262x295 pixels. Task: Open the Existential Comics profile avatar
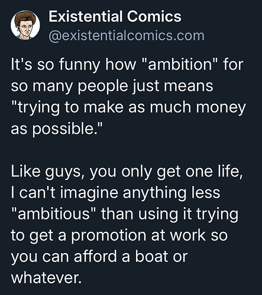click(x=25, y=25)
